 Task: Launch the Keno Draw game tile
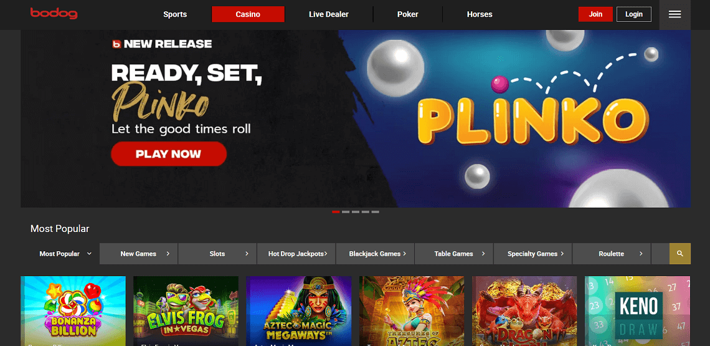pyautogui.click(x=638, y=311)
